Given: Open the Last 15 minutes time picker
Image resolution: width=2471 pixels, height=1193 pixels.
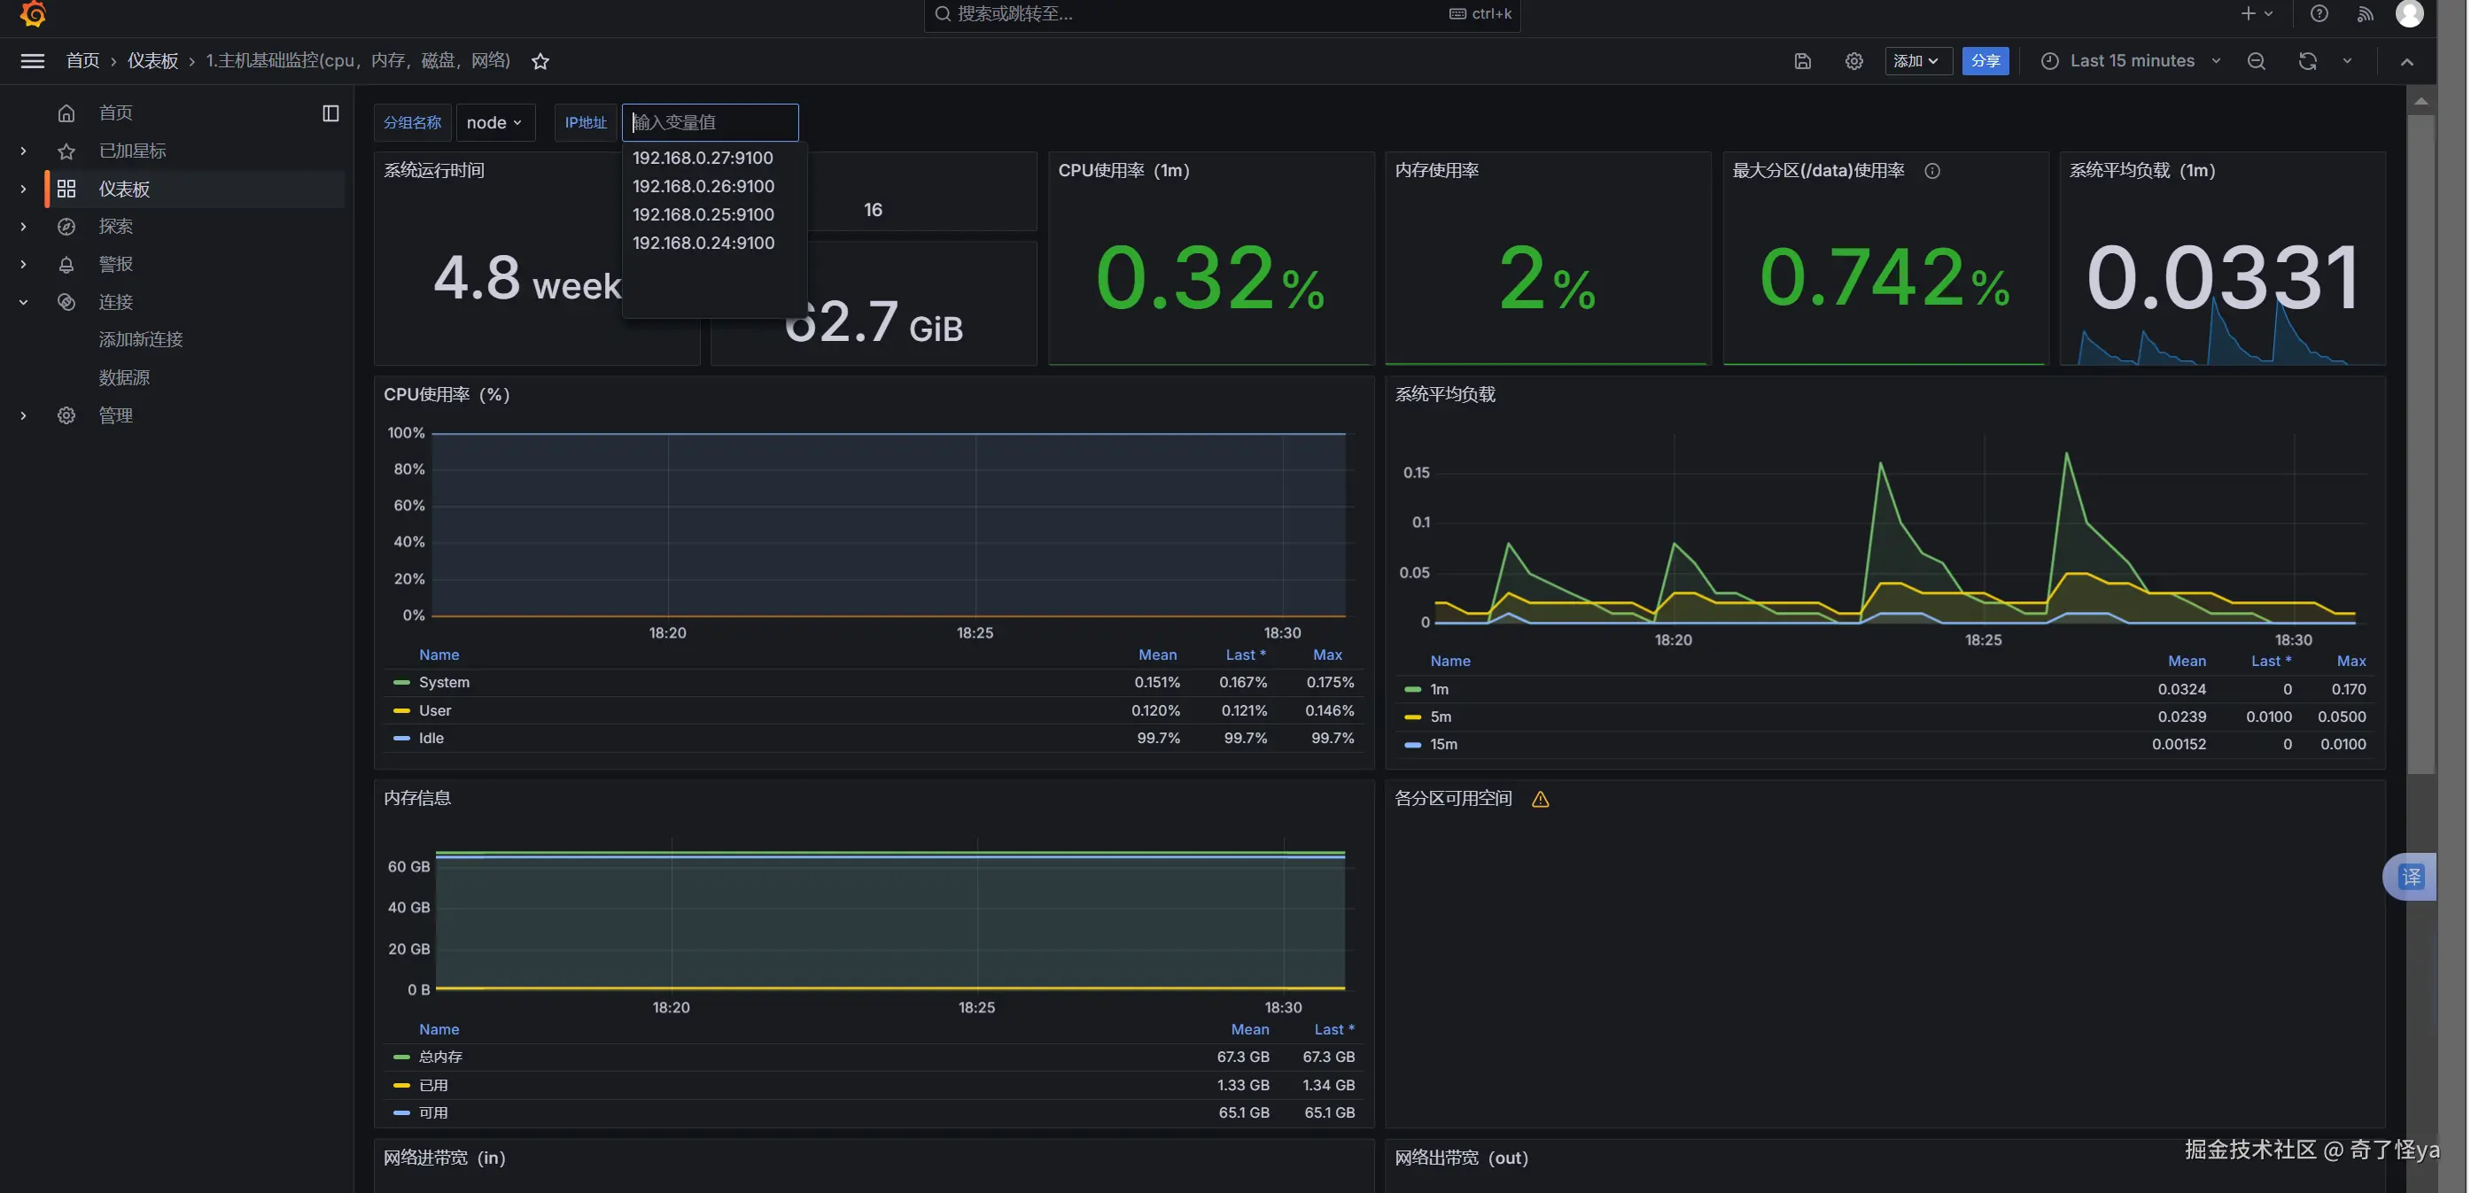Looking at the screenshot, I should pyautogui.click(x=2132, y=61).
